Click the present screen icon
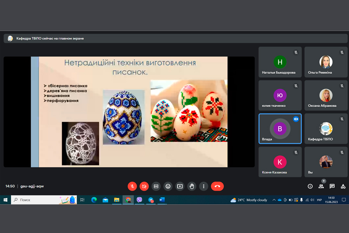 [x=180, y=186]
